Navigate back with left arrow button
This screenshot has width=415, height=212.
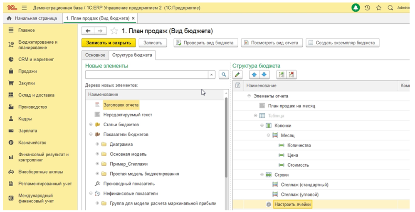point(88,31)
